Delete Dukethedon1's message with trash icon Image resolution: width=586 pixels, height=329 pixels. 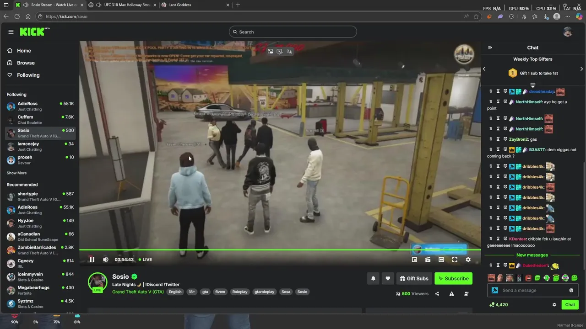coord(491,265)
